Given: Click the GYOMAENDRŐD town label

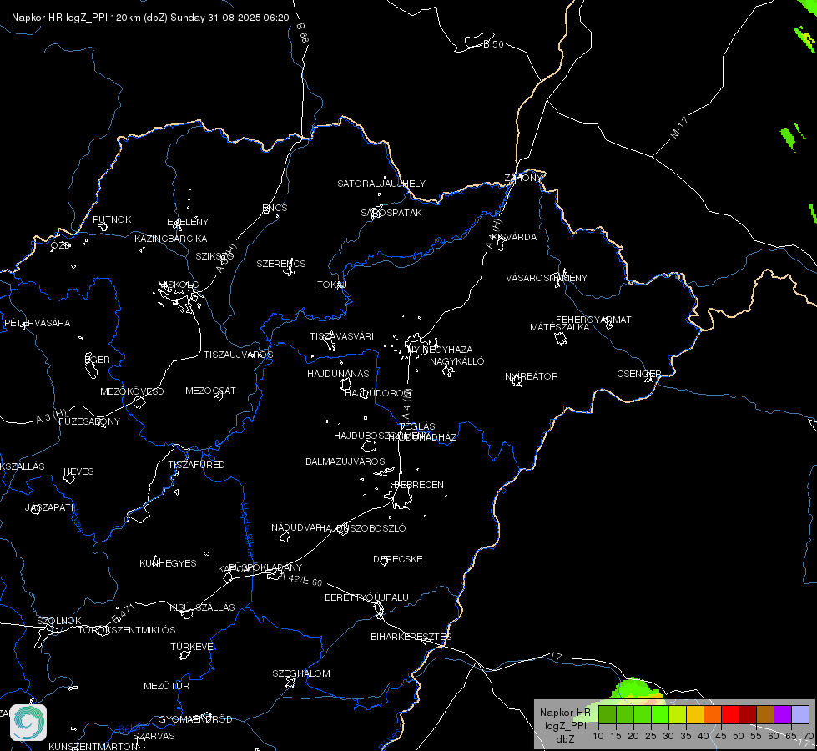Looking at the screenshot, I should pos(195,719).
